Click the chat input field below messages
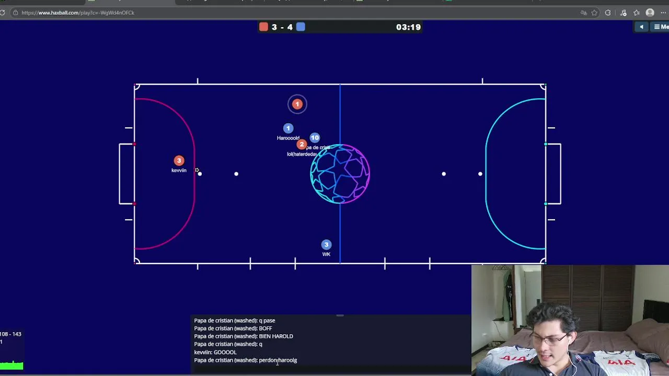Viewport: 669px width, 376px height. [x=332, y=369]
